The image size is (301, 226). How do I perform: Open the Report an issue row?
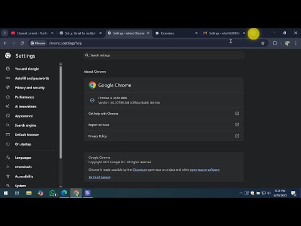tap(164, 125)
